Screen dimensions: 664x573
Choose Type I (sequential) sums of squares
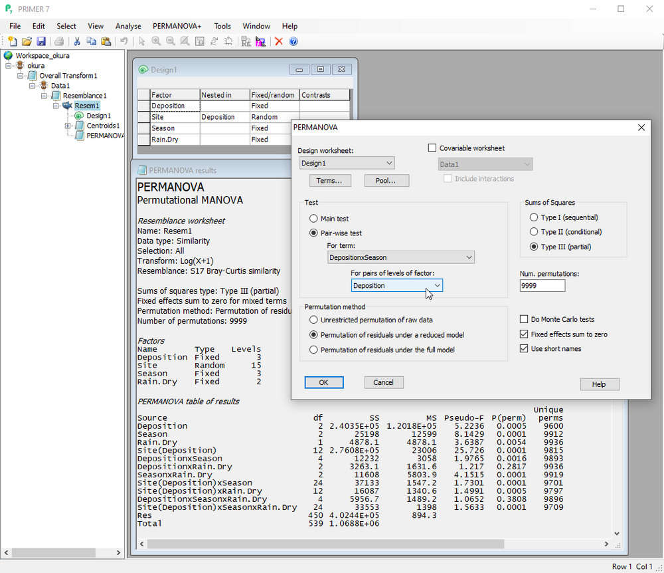534,217
